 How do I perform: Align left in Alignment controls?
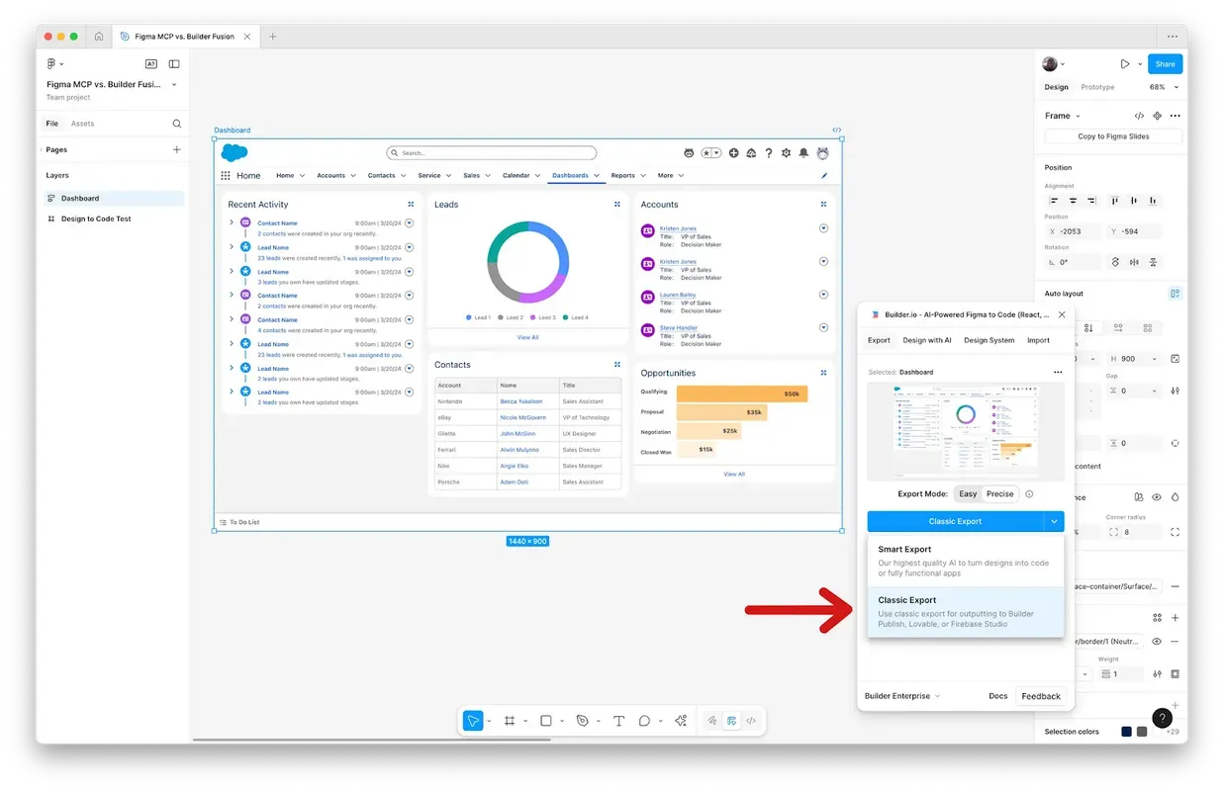1053,201
